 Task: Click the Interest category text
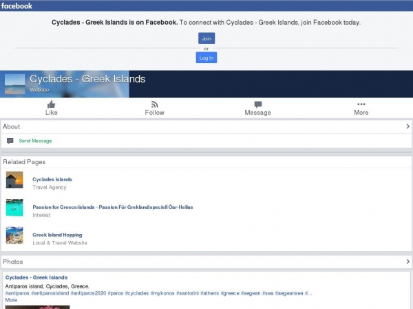coord(41,215)
